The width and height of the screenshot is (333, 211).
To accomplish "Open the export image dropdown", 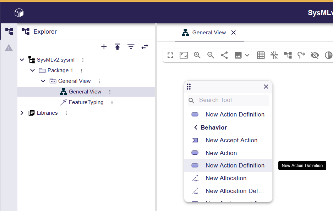I will (242, 55).
